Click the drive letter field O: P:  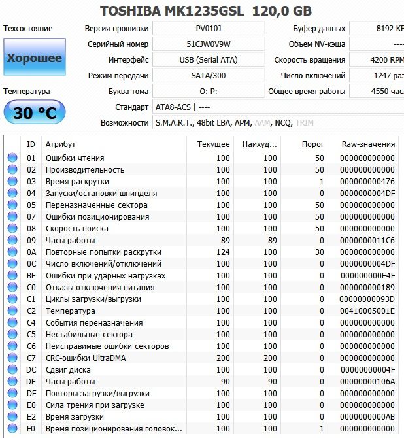[x=209, y=91]
